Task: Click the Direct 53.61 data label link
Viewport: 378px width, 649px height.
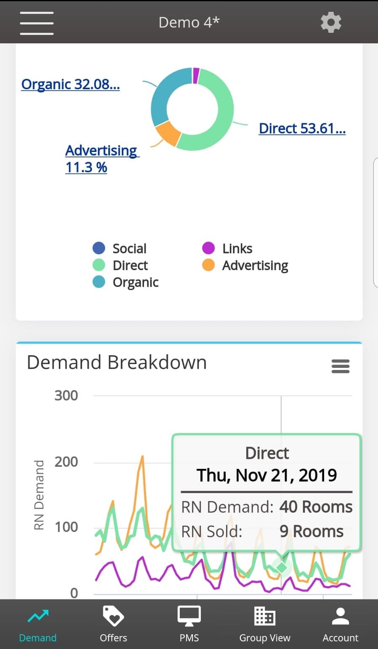Action: tap(302, 128)
